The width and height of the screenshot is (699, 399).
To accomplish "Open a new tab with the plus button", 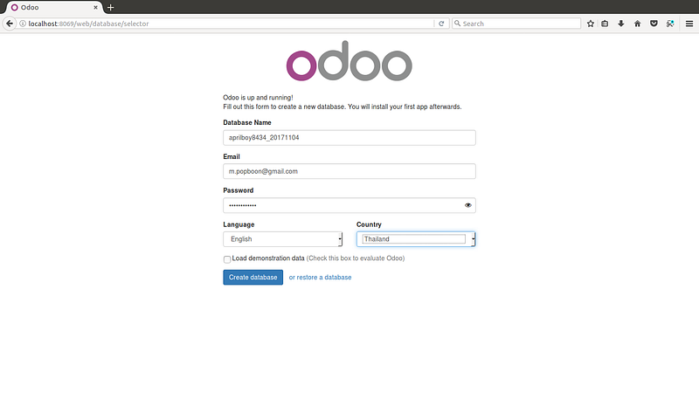I will point(111,8).
